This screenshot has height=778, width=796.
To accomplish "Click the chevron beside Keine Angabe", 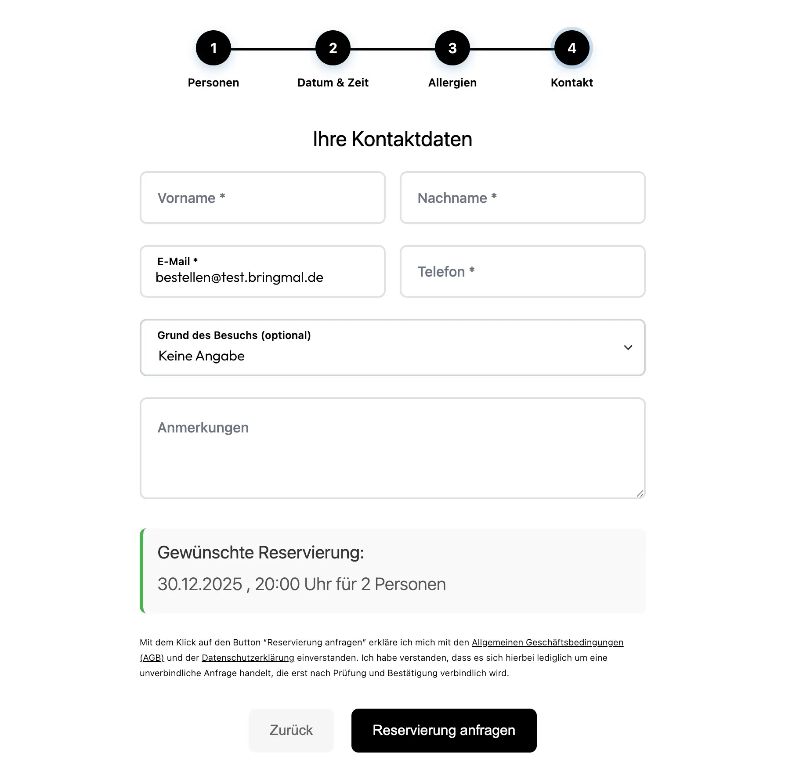I will click(628, 347).
